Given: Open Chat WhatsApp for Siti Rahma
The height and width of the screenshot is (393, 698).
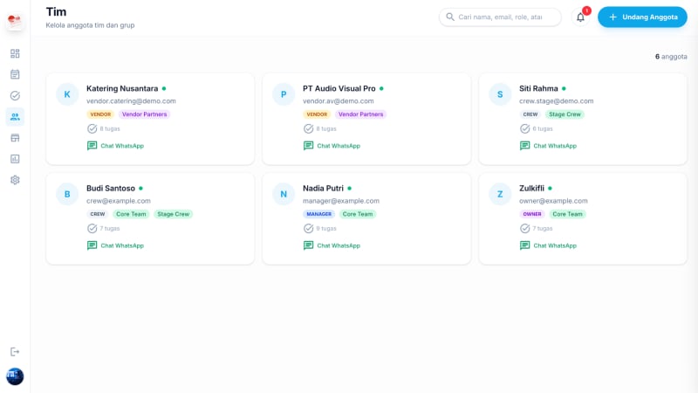Looking at the screenshot, I should 548,146.
